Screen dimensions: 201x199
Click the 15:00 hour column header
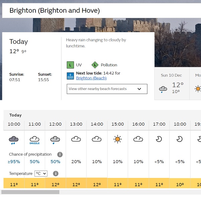coord(118,124)
